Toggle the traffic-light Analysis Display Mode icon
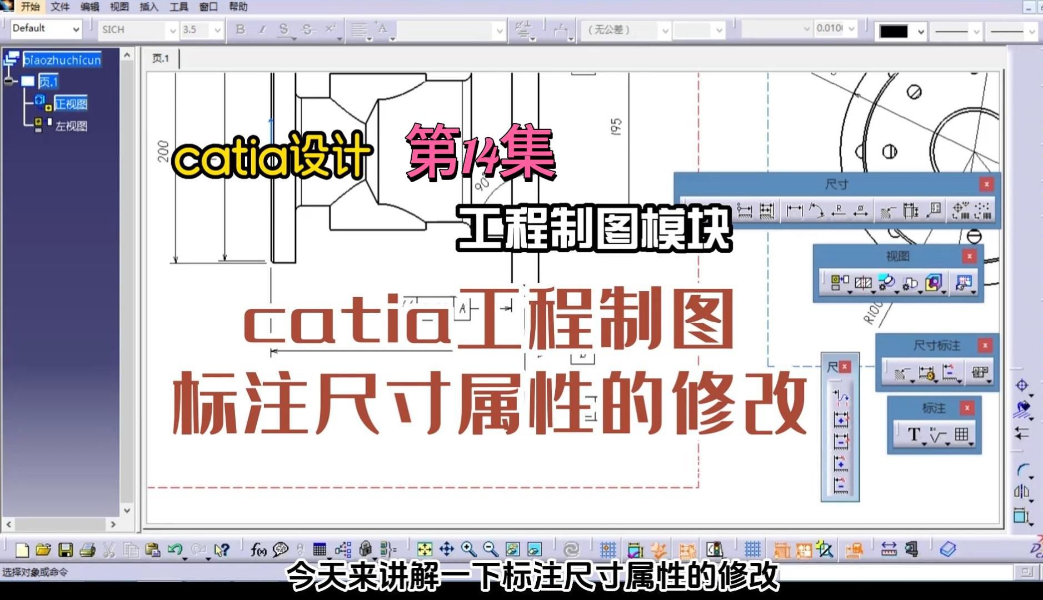The image size is (1043, 600). [714, 550]
